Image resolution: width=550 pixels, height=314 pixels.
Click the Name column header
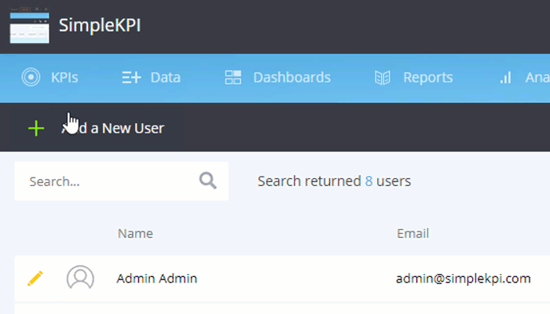point(135,233)
